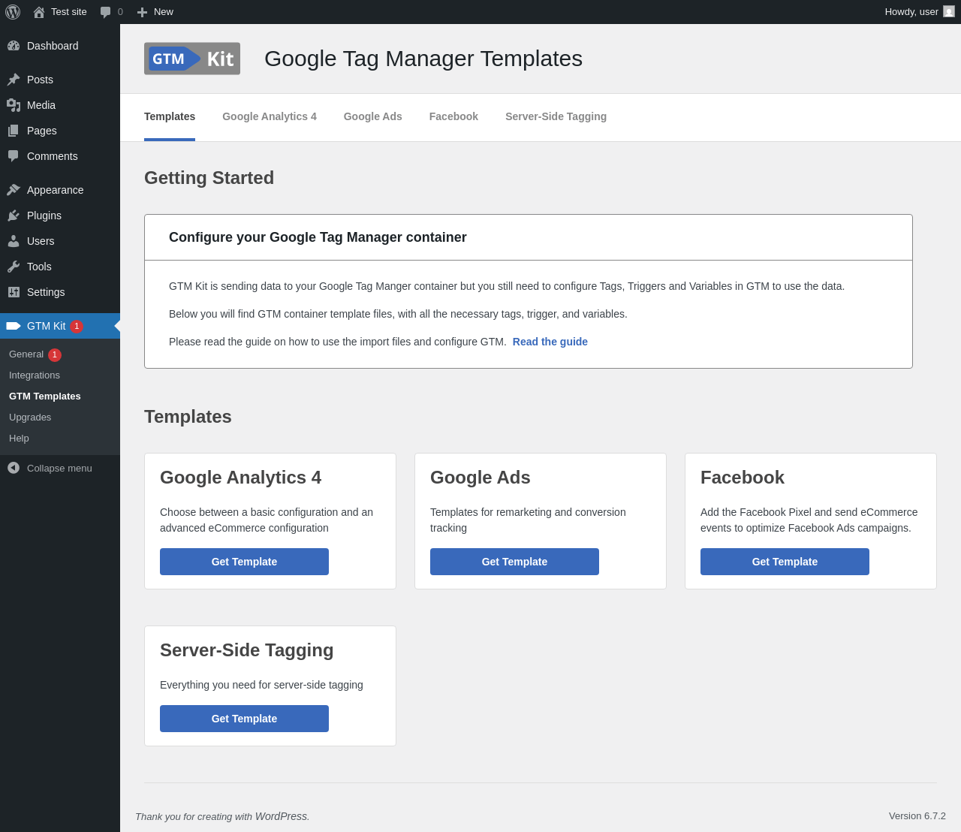Click the Test site link text
The image size is (961, 832).
69,12
